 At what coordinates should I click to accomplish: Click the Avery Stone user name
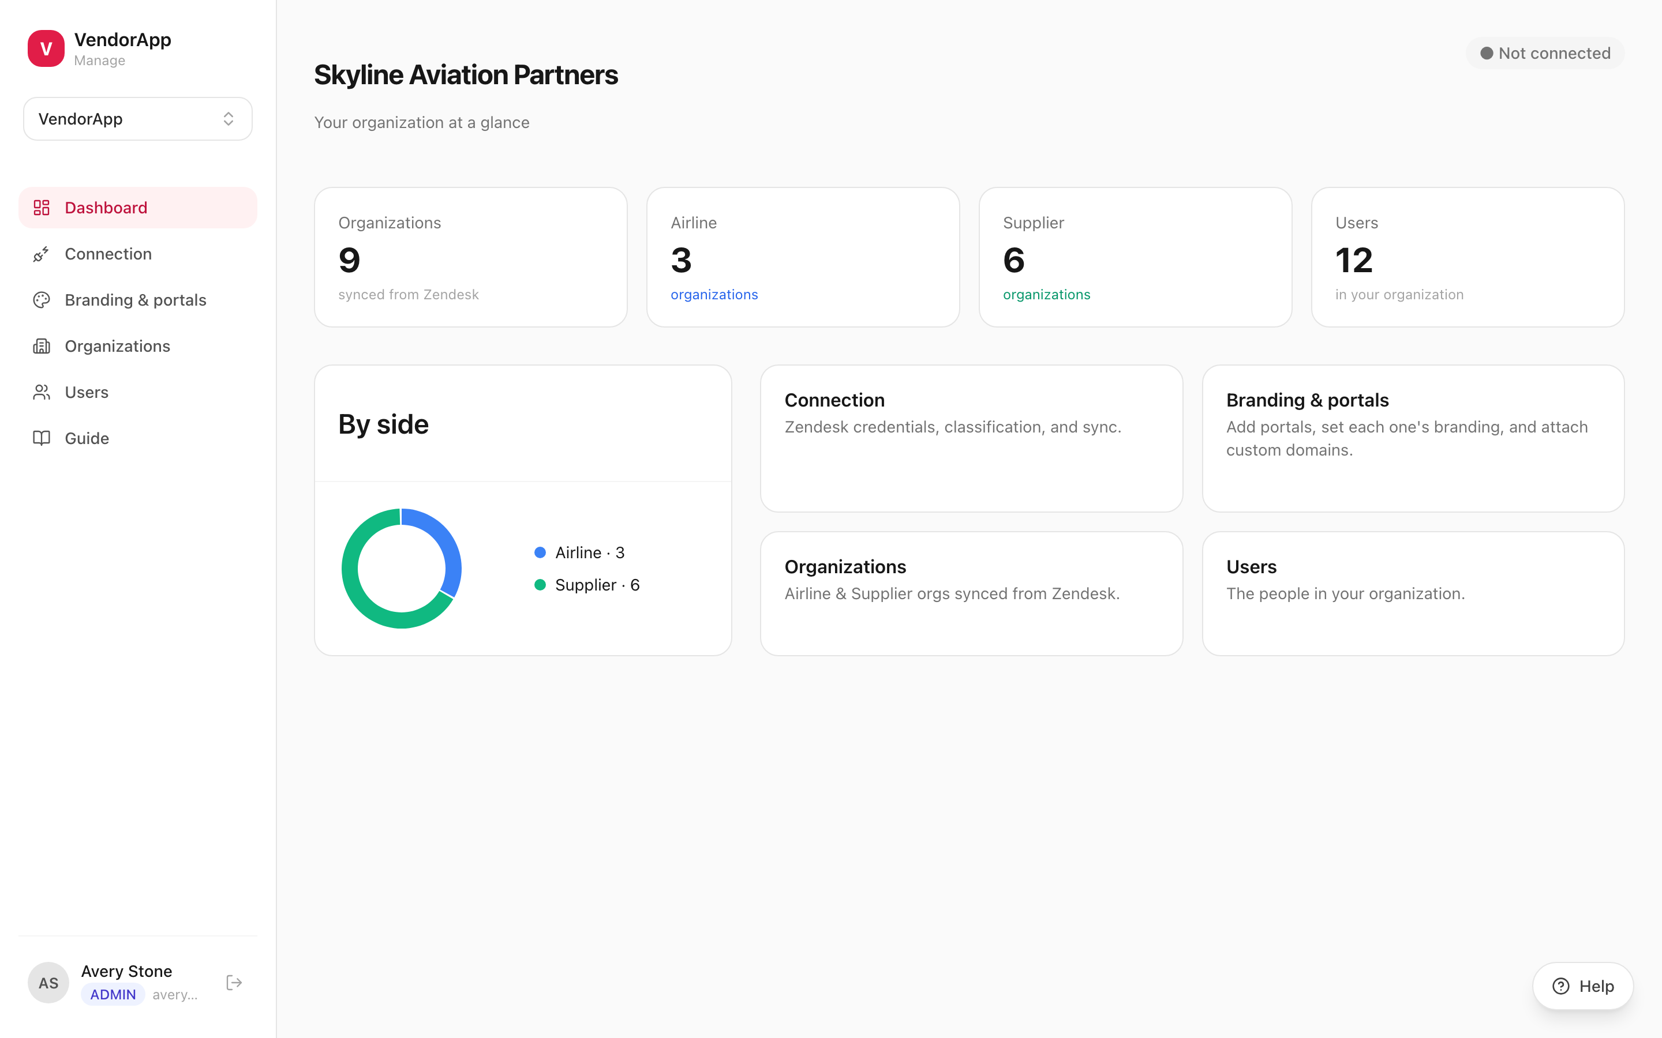click(126, 971)
